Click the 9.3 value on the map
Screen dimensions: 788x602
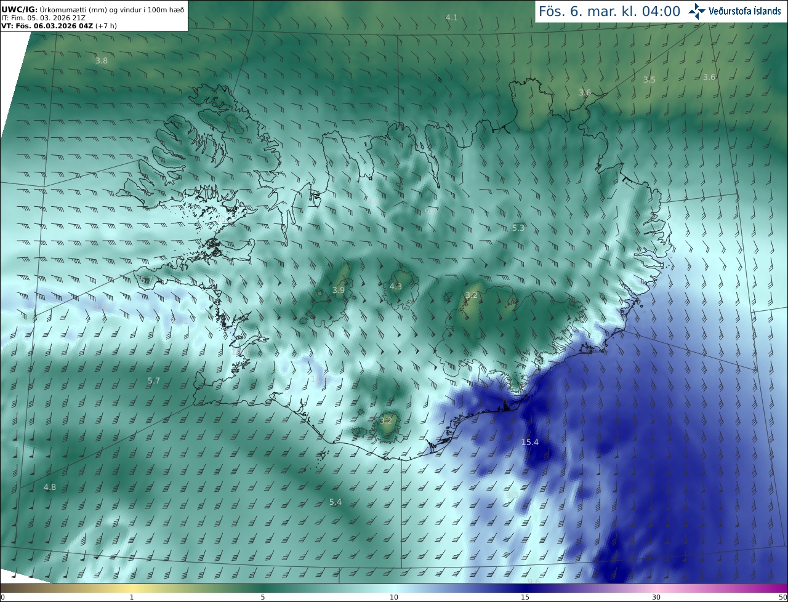512,495
